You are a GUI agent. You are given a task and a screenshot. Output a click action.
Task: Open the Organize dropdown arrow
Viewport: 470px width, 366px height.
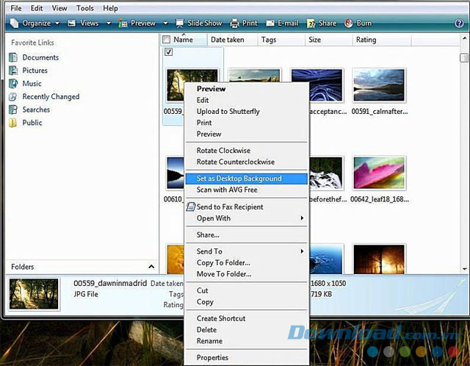[x=57, y=23]
